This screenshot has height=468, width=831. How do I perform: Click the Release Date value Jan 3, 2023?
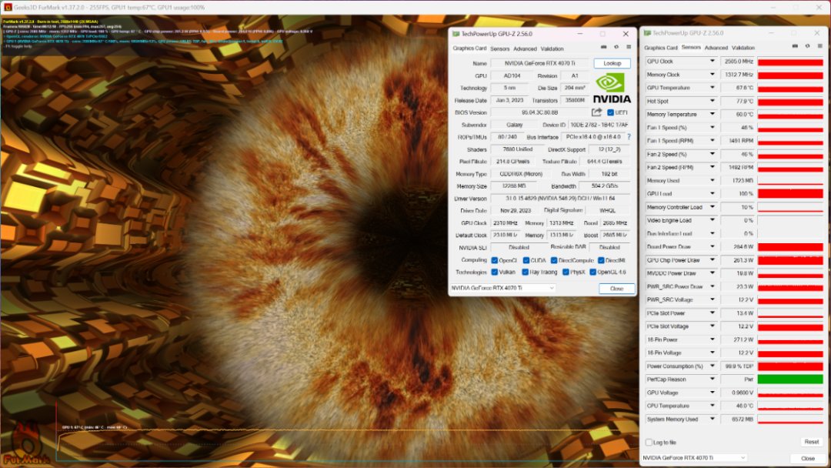pyautogui.click(x=509, y=100)
